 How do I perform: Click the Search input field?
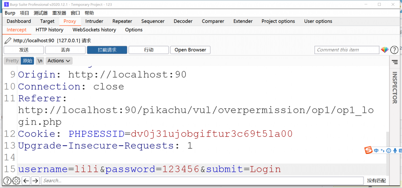(202, 181)
